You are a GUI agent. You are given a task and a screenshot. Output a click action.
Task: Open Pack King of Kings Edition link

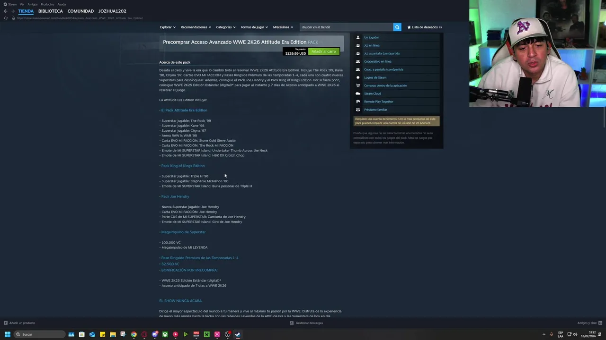tap(183, 166)
